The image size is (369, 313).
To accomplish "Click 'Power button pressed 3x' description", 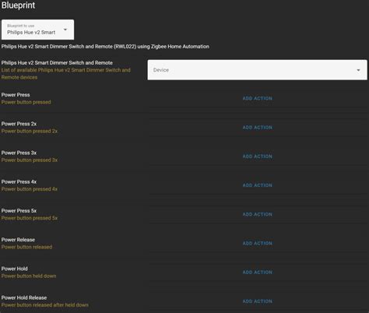I will (x=30, y=160).
